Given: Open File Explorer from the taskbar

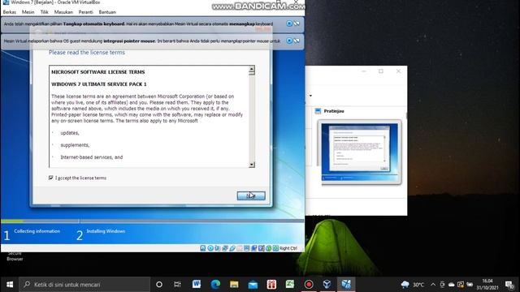Looking at the screenshot, I should pos(234,284).
